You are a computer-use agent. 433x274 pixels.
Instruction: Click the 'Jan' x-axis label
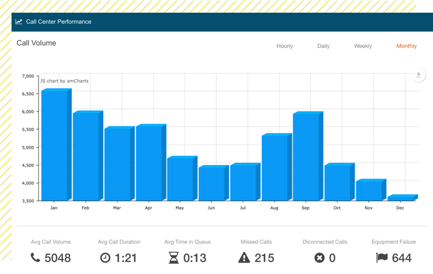tap(54, 208)
